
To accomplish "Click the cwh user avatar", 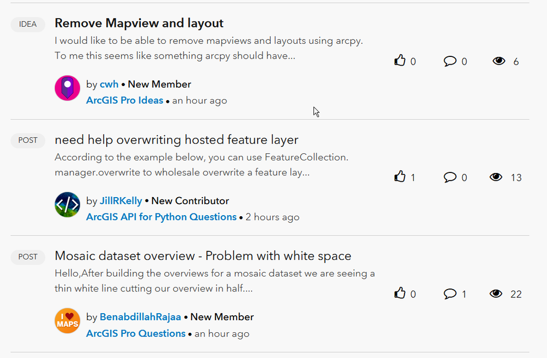I will [x=67, y=88].
